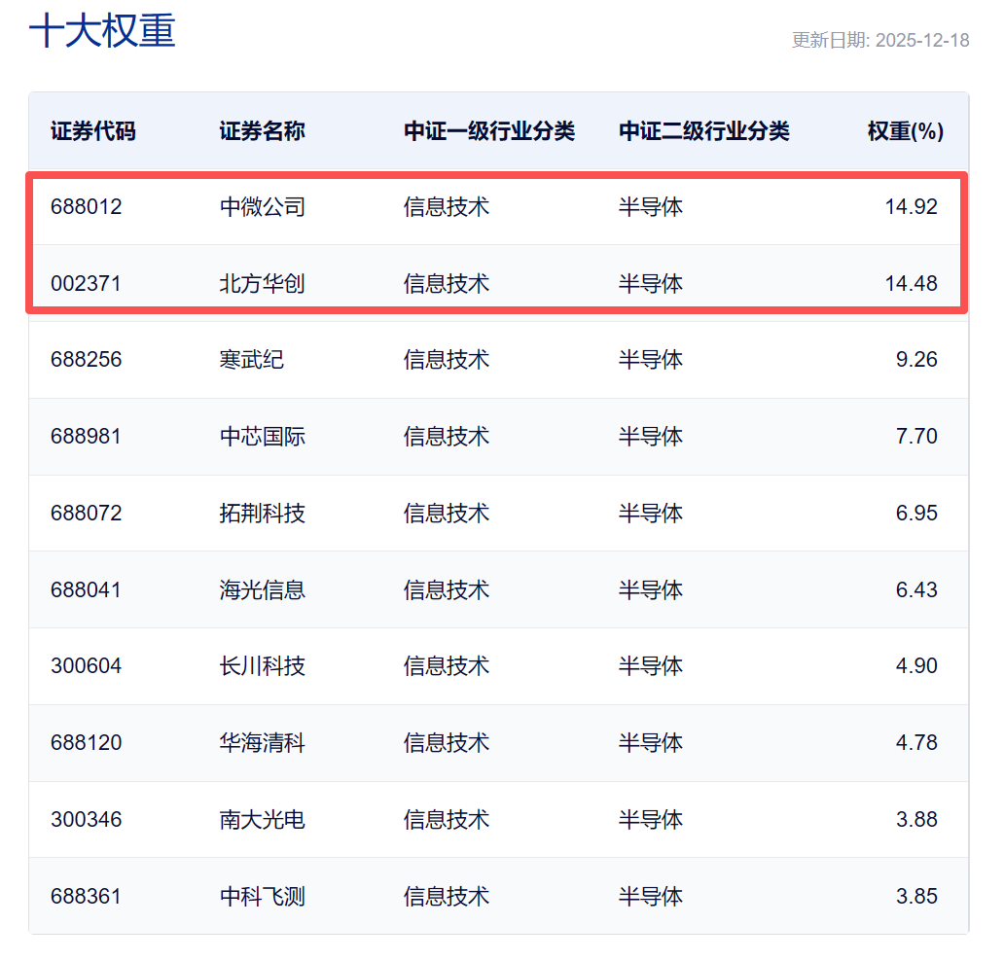The height and width of the screenshot is (961, 1004).
Task: Click security code 688012
Action: pyautogui.click(x=87, y=207)
